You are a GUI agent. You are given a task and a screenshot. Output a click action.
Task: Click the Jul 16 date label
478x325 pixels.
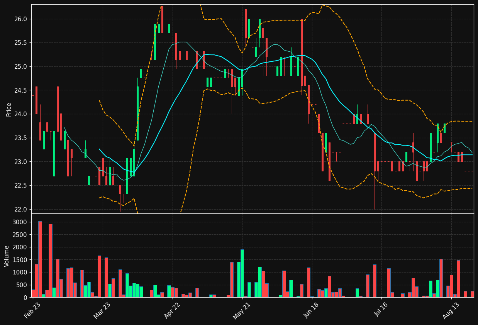click(x=381, y=310)
